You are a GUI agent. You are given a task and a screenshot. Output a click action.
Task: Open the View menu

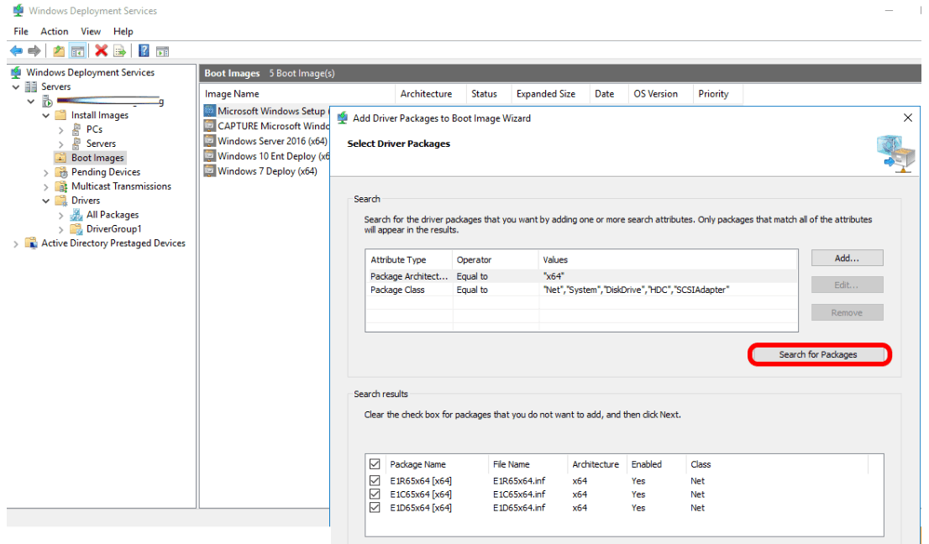pos(91,31)
